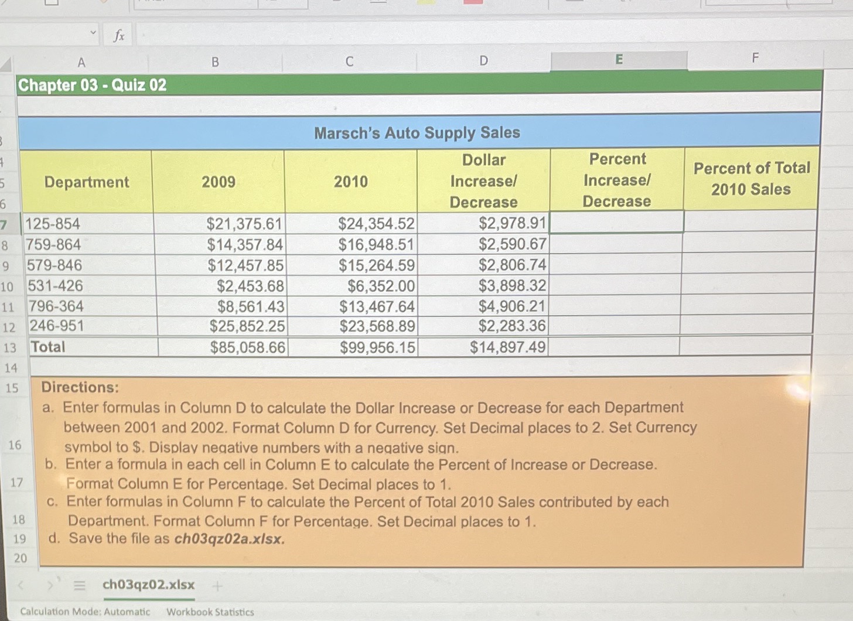Select cell with value $2,978.91
This screenshot has width=853, height=621.
(483, 223)
